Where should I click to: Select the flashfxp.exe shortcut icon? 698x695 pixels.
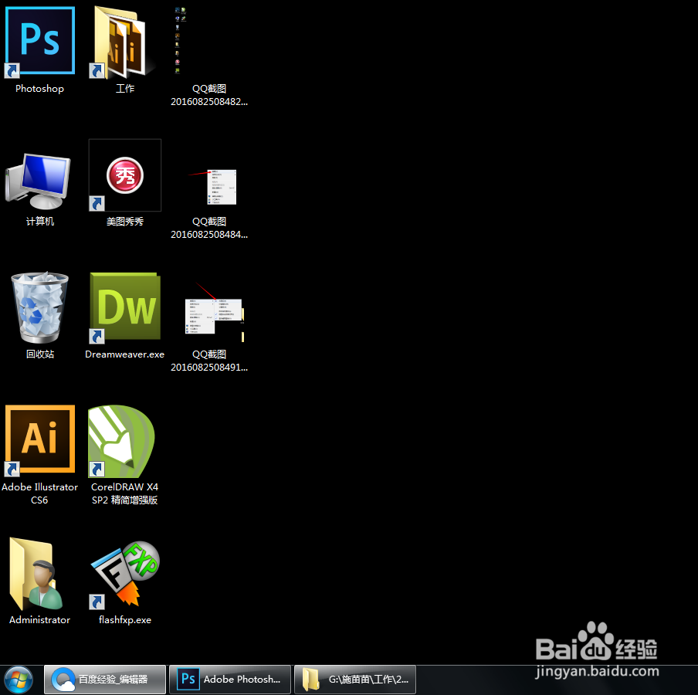pos(124,575)
